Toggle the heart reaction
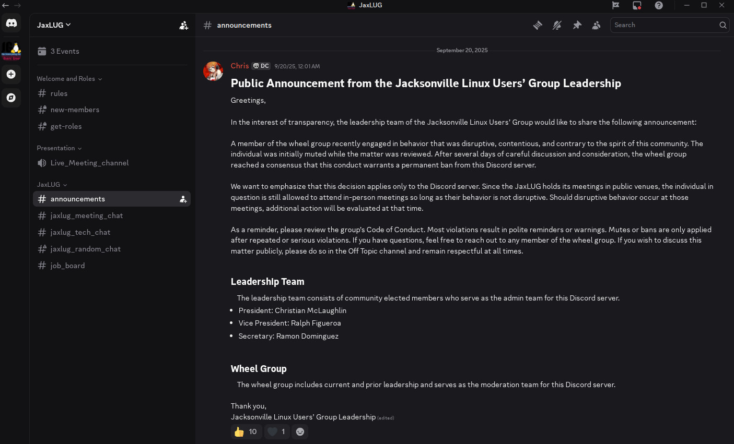The width and height of the screenshot is (734, 444). click(x=276, y=431)
